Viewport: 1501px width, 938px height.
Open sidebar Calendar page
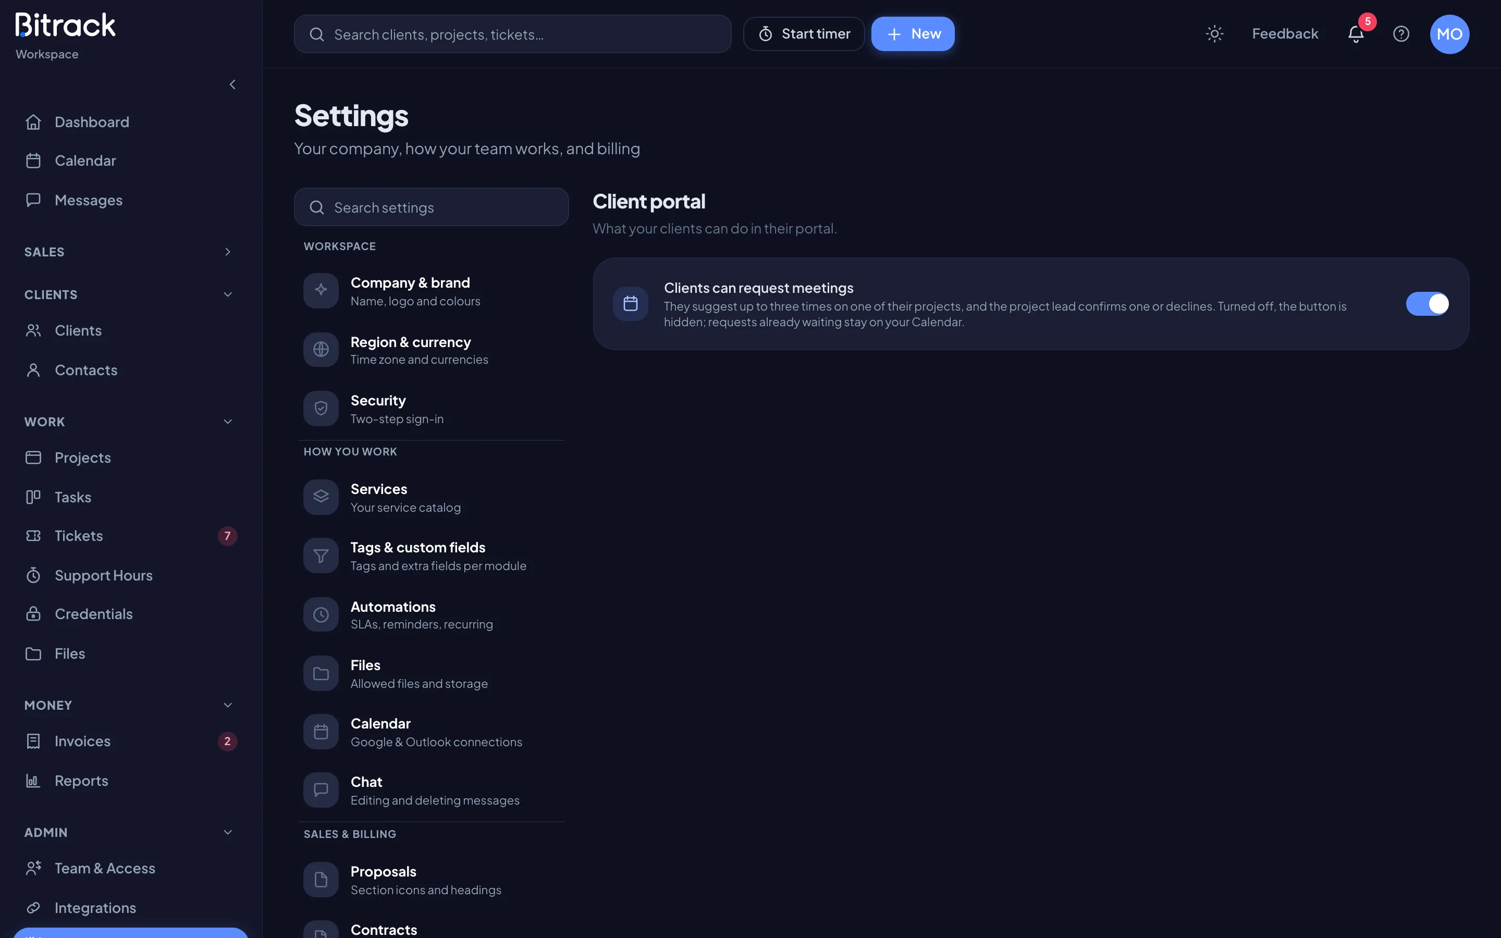coord(130,161)
